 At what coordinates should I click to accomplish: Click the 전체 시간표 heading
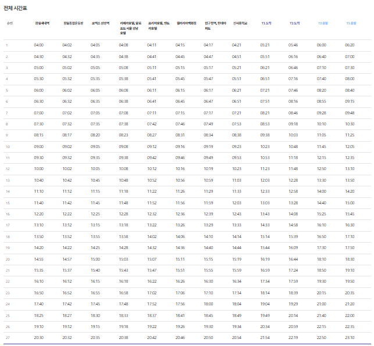pyautogui.click(x=15, y=8)
